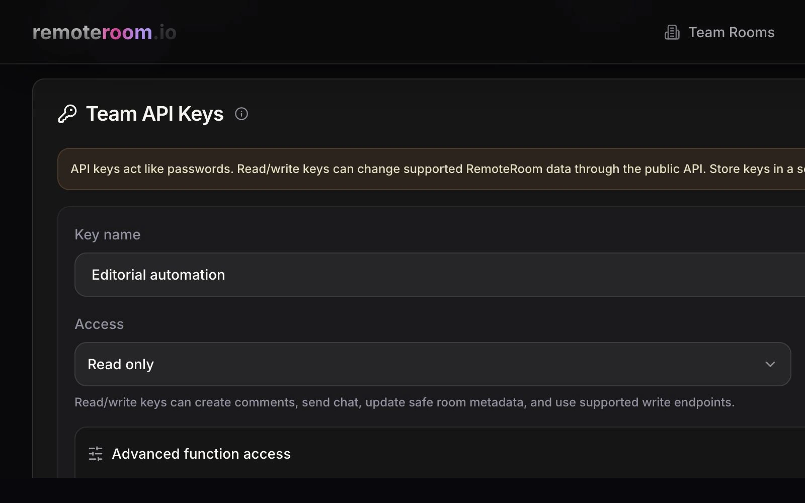805x503 pixels.
Task: Click the Team API Keys heading
Action: pyautogui.click(x=155, y=114)
